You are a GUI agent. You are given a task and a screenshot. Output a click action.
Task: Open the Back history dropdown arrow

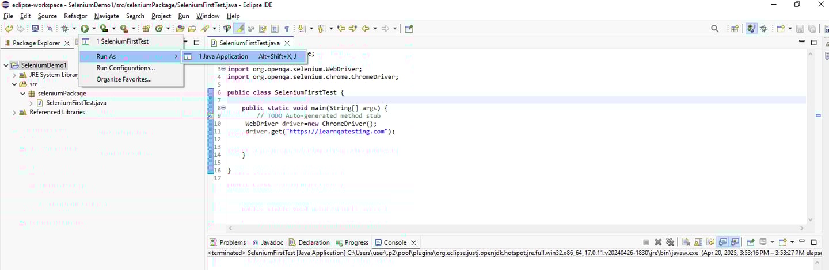pyautogui.click(x=375, y=29)
